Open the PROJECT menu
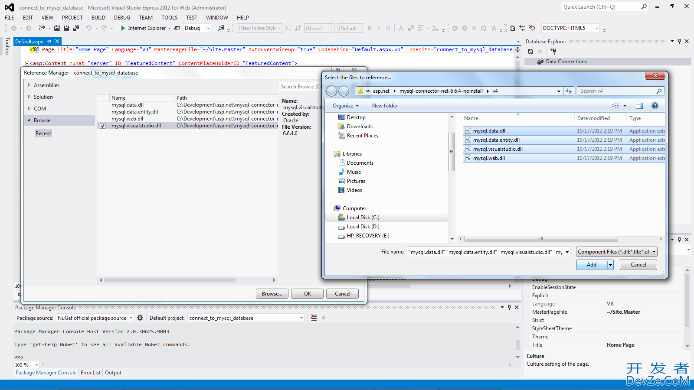694x390 pixels. click(x=72, y=18)
